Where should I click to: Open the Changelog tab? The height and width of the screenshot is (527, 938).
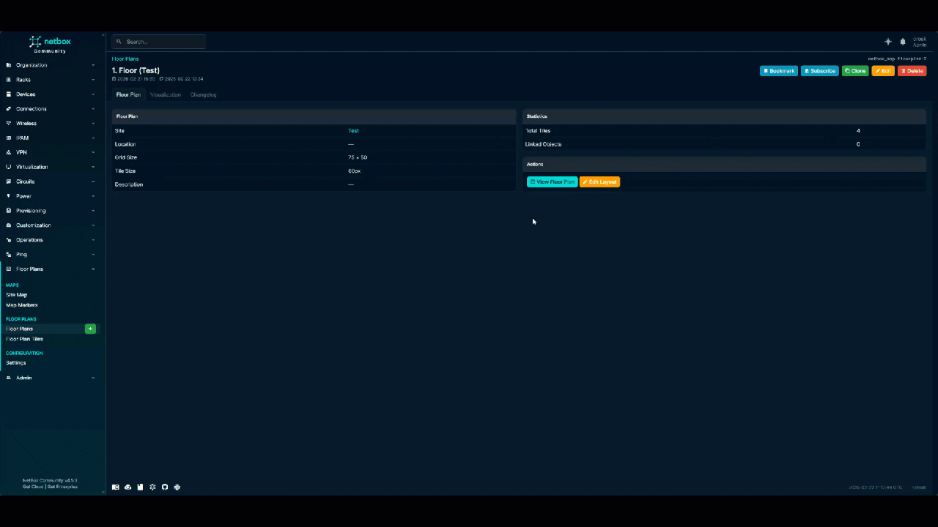click(x=203, y=94)
